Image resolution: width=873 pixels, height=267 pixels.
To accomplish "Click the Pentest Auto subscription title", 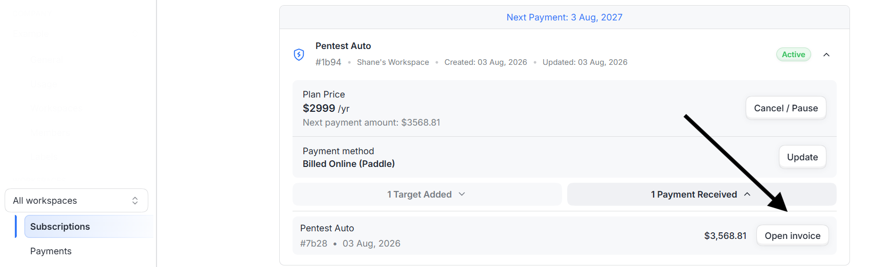I will click(343, 46).
